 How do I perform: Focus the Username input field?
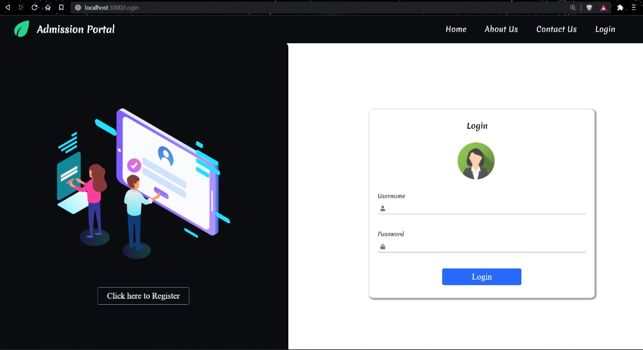482,208
